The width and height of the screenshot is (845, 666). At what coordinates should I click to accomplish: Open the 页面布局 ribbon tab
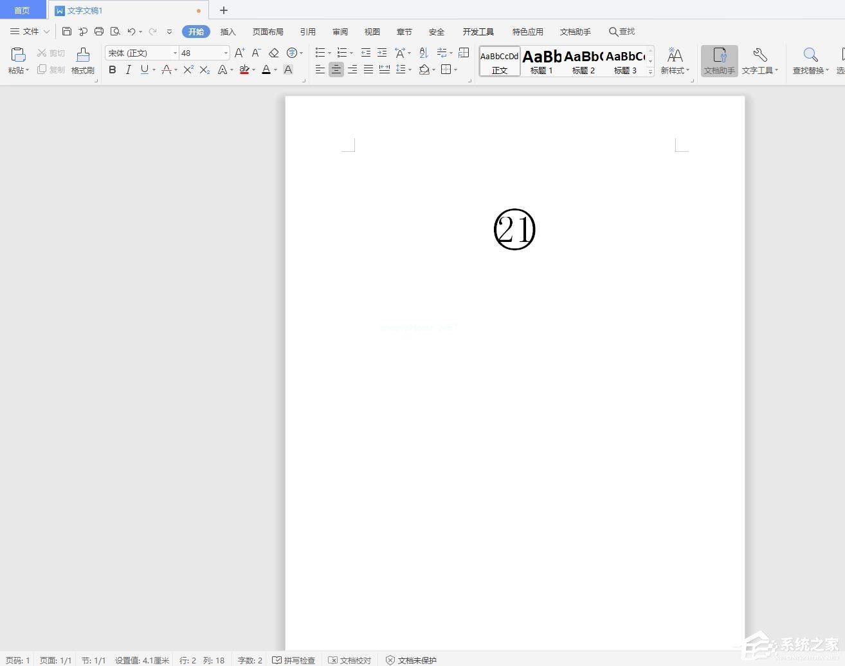pos(268,31)
